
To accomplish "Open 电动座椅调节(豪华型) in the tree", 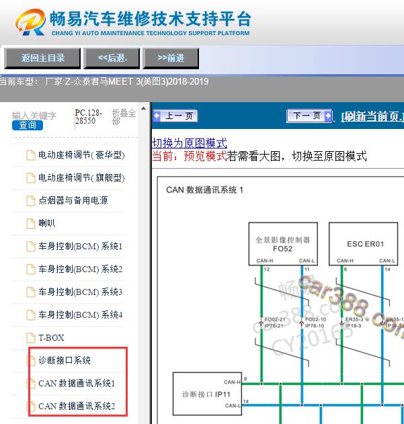I will click(81, 155).
